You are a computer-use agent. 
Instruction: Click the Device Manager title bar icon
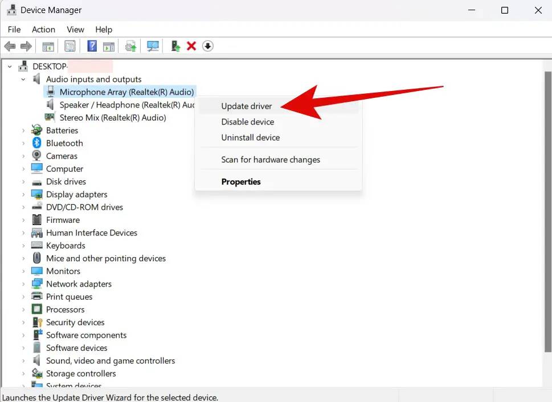11,10
